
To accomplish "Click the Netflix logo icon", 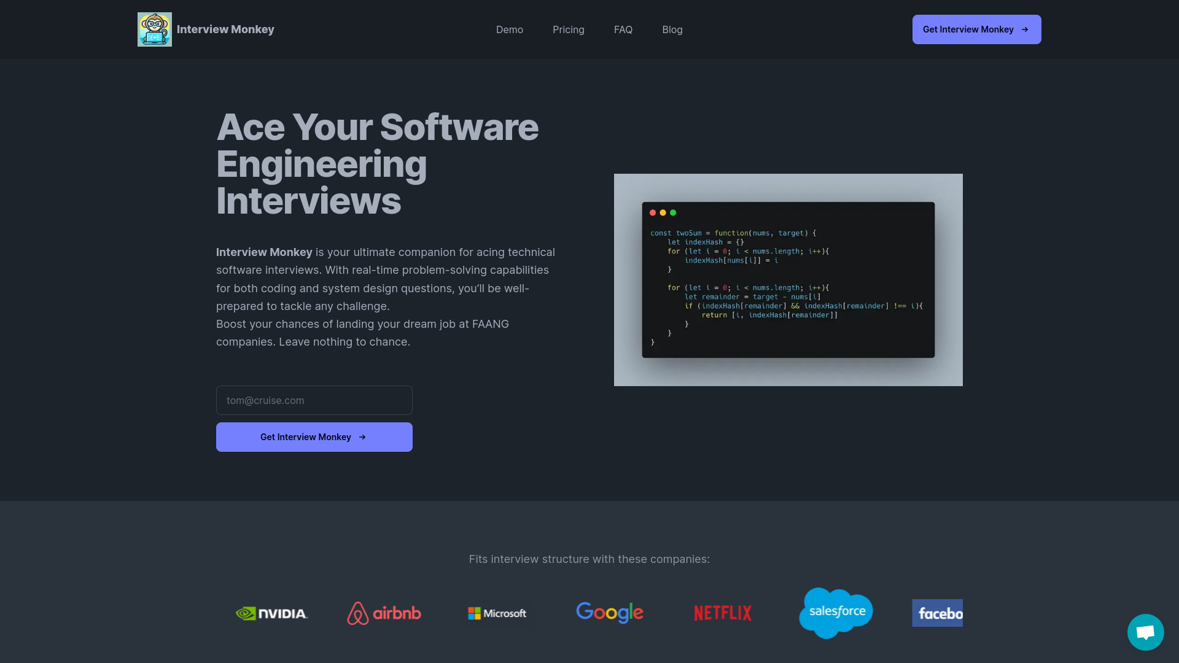I will pyautogui.click(x=722, y=613).
